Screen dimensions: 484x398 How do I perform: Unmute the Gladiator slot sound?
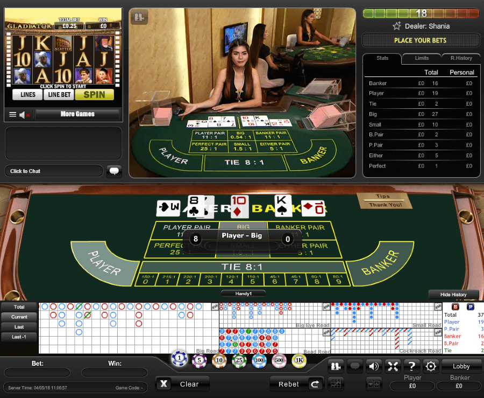pos(24,115)
